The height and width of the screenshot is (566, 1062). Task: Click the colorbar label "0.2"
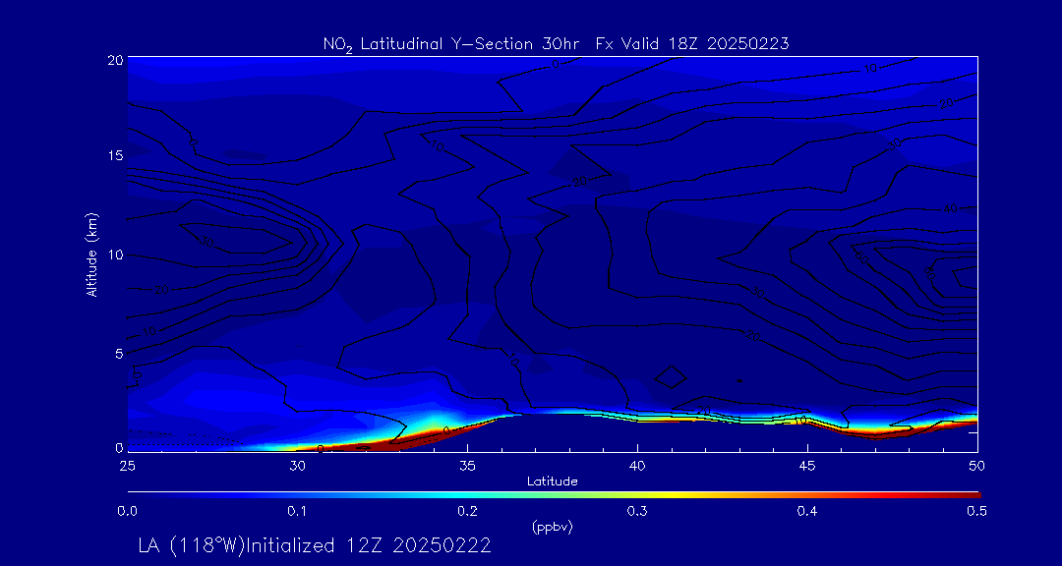click(467, 512)
